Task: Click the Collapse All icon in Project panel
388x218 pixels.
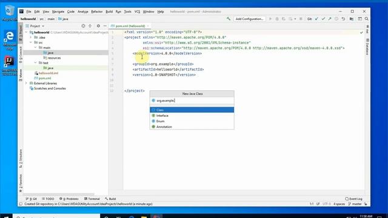Action: click(90, 26)
